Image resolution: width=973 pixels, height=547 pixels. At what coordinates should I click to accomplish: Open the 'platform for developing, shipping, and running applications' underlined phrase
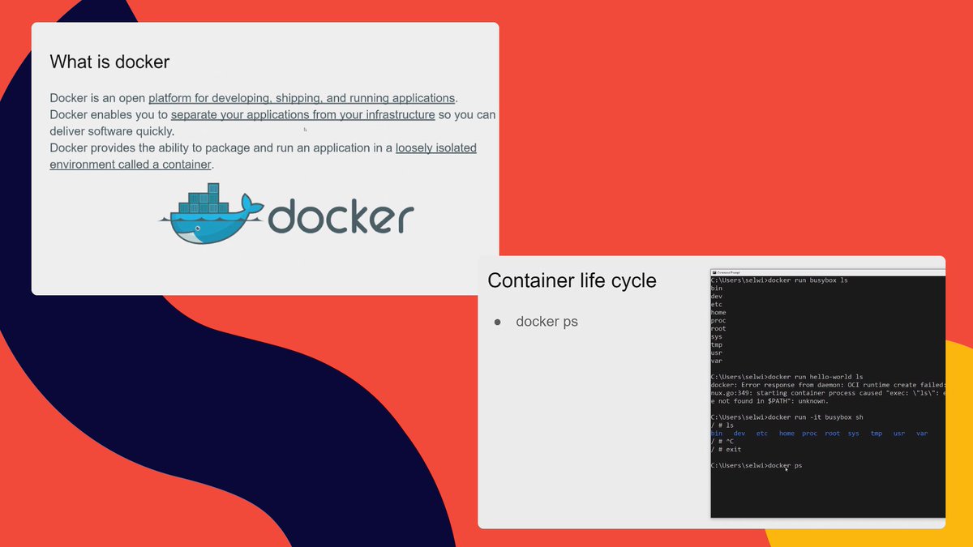pyautogui.click(x=302, y=98)
